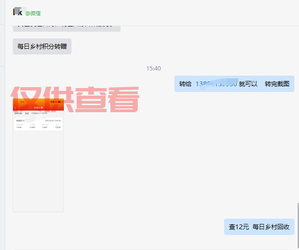Select the 查12元 每日乡村回收 message
Viewport: 299px width, 250px height.
click(259, 227)
